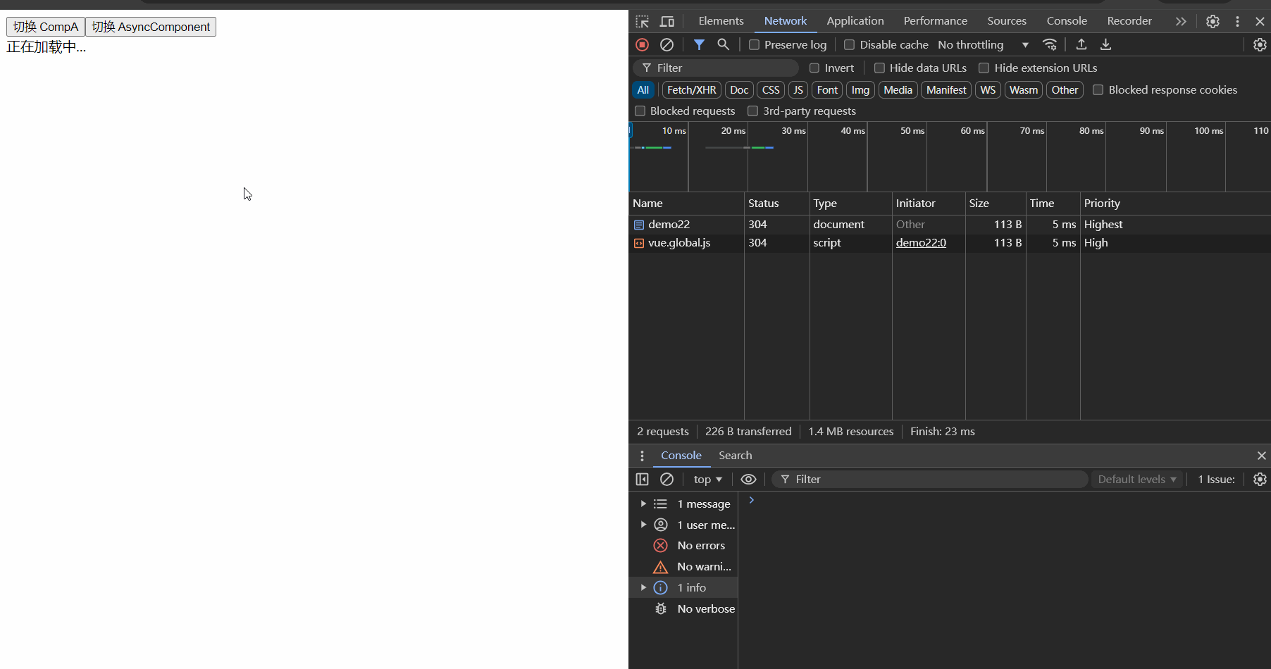Viewport: 1271px width, 669px height.
Task: Filter requests by CSS type
Action: pyautogui.click(x=771, y=90)
